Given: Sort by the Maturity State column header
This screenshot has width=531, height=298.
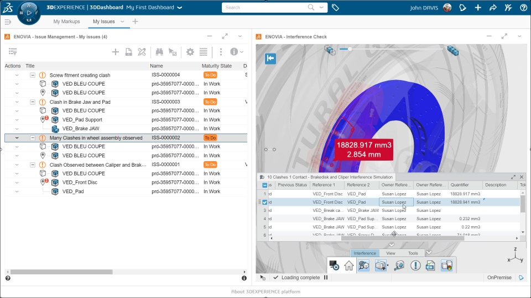Looking at the screenshot, I should click(217, 66).
